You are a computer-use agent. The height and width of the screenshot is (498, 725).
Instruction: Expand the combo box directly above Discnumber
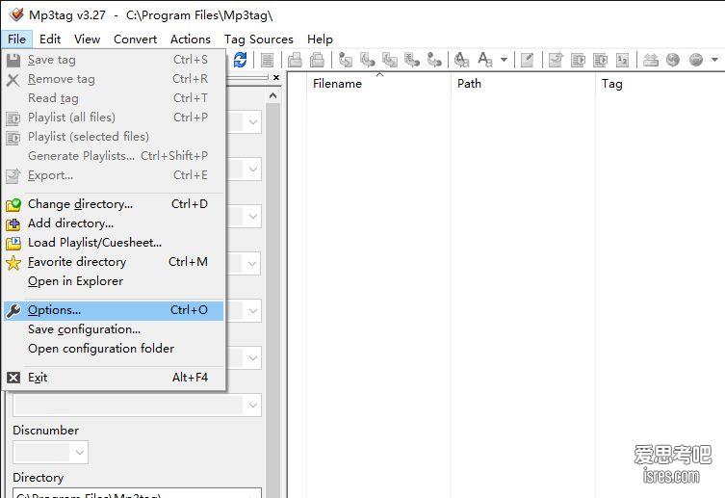click(x=252, y=406)
